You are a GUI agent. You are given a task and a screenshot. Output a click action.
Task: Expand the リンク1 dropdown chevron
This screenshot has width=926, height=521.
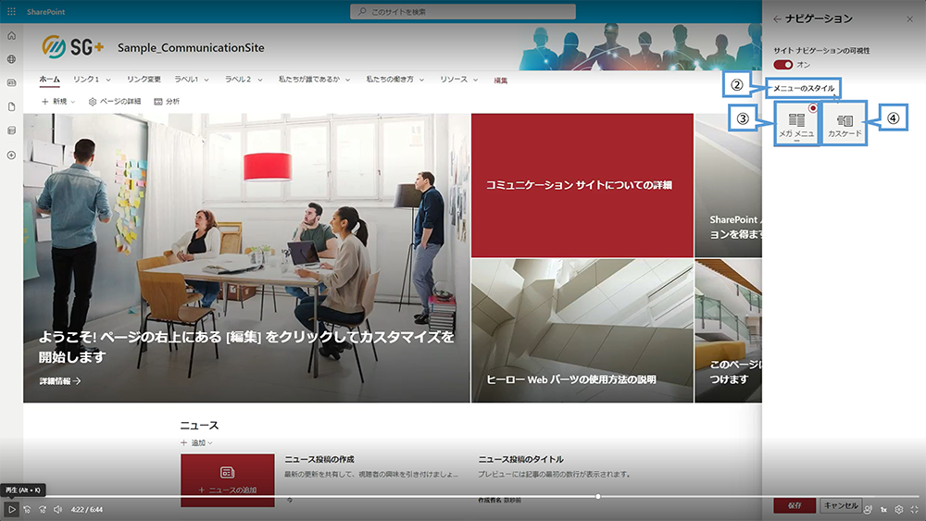(108, 80)
